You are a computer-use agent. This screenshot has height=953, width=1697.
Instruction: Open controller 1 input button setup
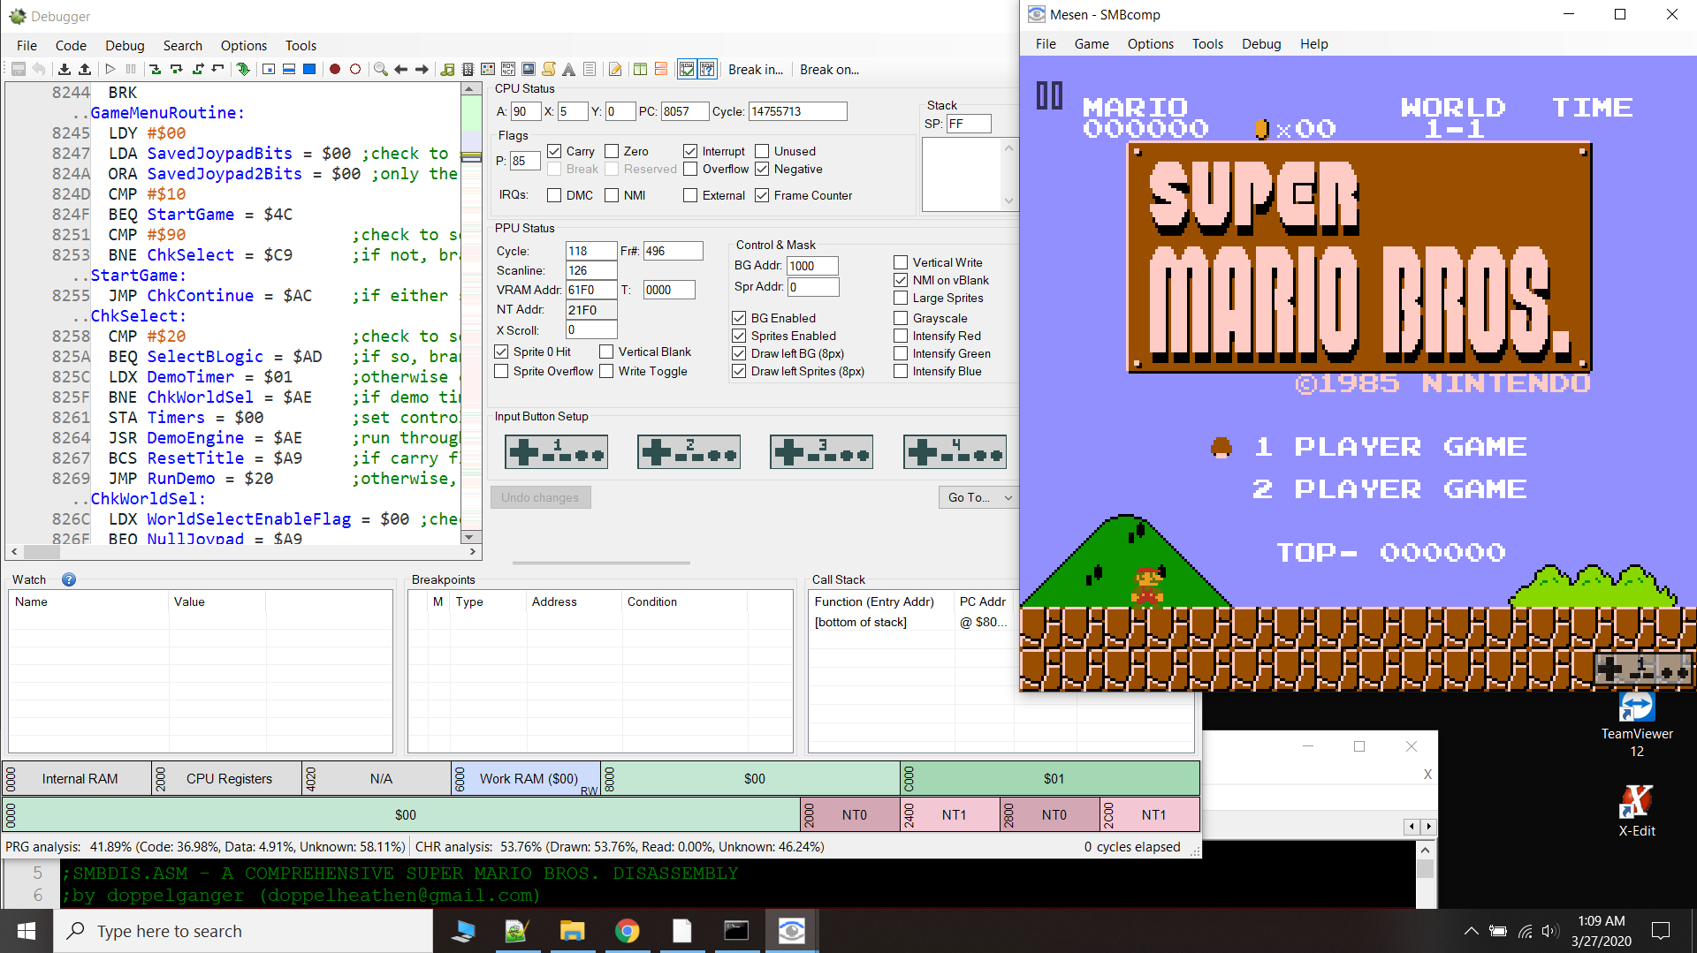[556, 451]
